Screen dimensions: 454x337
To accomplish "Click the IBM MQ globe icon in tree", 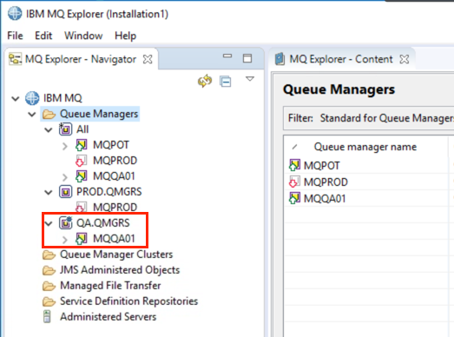I will (x=32, y=98).
